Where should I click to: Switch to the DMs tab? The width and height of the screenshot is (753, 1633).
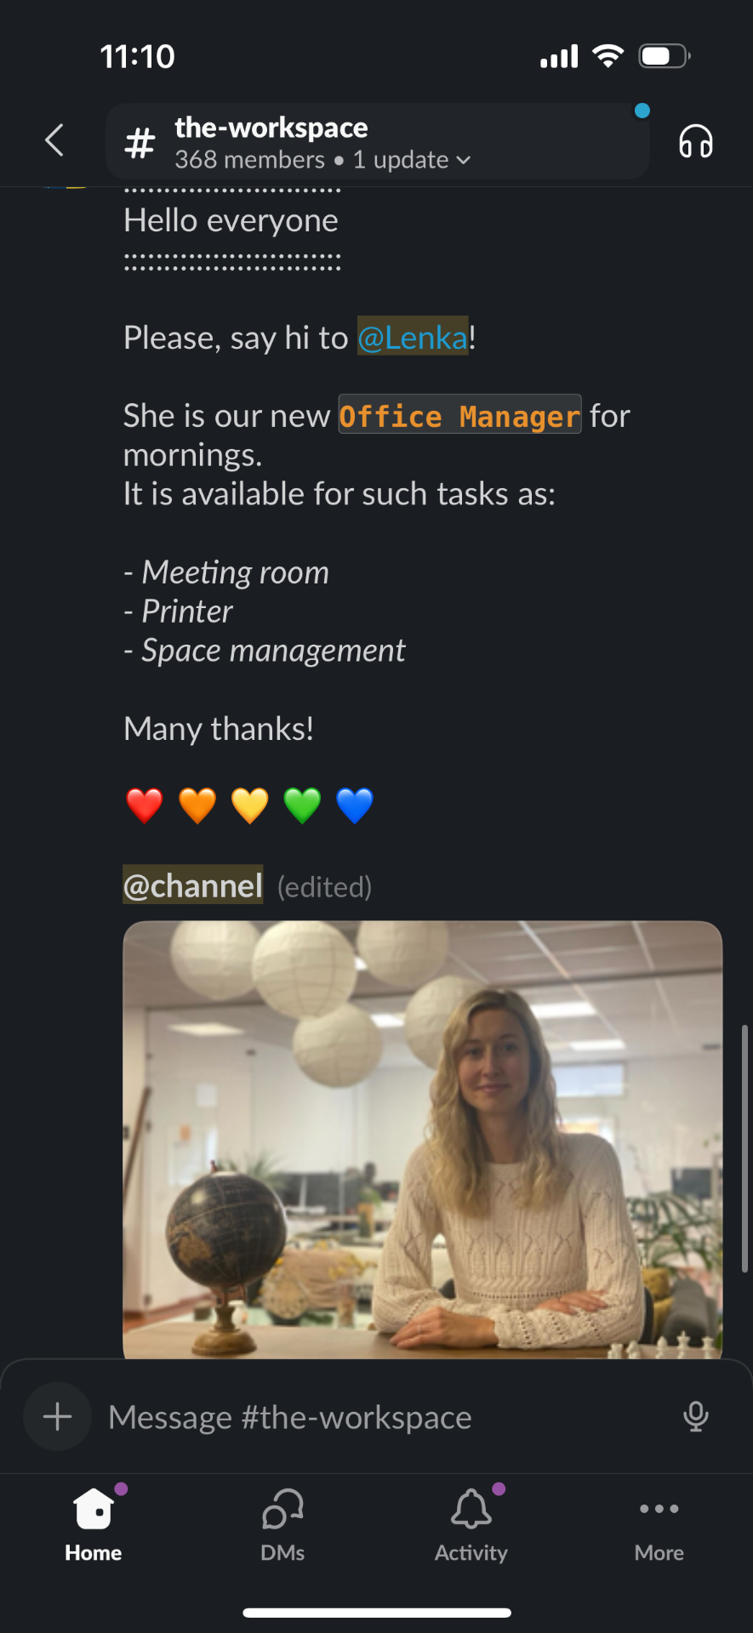click(282, 1526)
